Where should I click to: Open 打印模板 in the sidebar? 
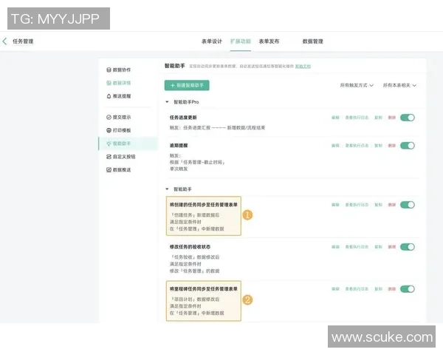click(x=119, y=130)
